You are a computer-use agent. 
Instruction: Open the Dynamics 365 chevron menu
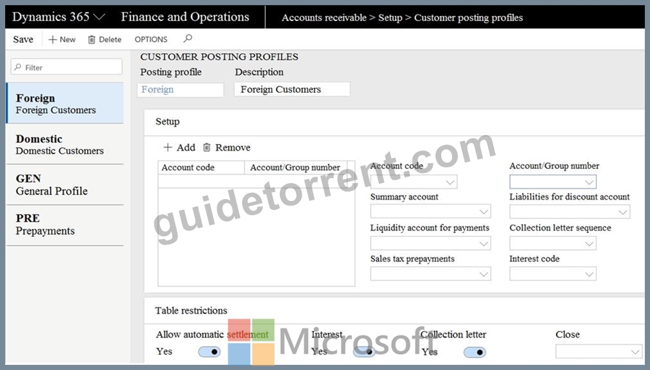click(x=99, y=17)
